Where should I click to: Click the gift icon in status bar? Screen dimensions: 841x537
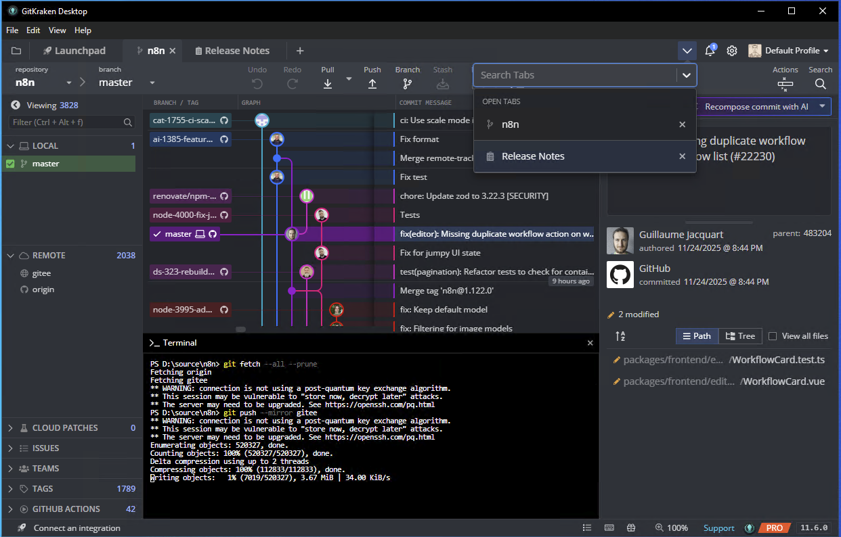click(631, 528)
